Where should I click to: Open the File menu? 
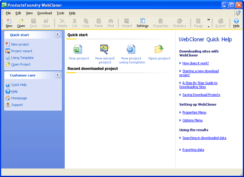click(8, 13)
